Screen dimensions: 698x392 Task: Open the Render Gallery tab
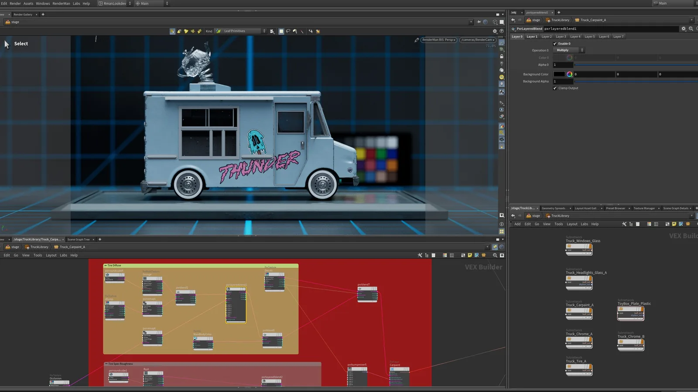(23, 14)
